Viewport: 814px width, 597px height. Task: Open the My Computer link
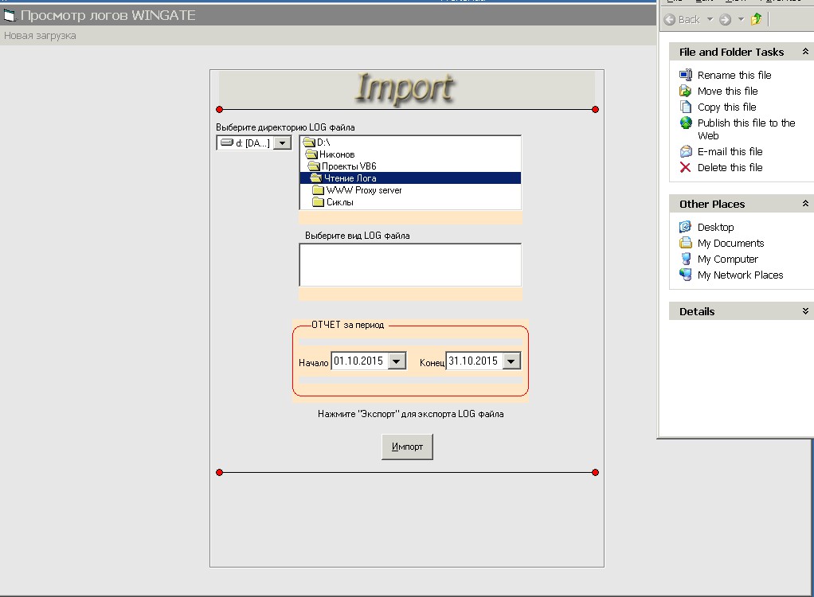(727, 259)
